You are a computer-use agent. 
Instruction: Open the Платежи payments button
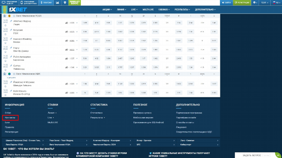click(46, 3)
